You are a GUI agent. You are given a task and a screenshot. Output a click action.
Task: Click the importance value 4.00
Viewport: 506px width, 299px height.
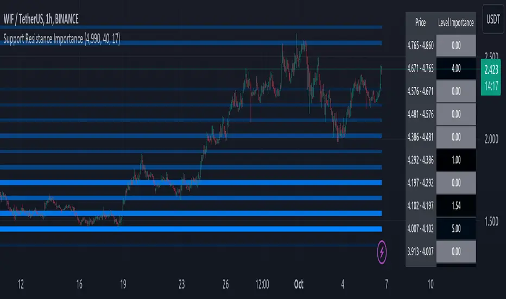[x=456, y=68]
